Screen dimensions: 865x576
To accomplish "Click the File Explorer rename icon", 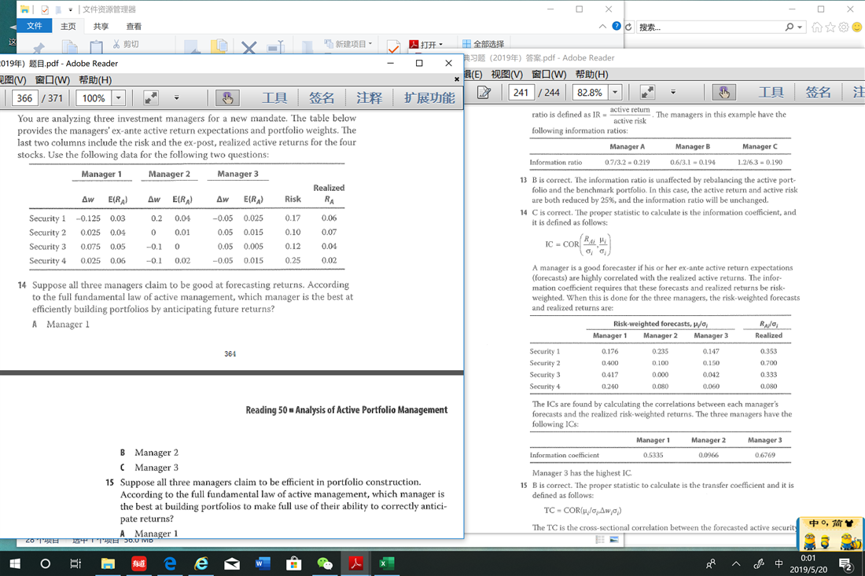I will [275, 47].
